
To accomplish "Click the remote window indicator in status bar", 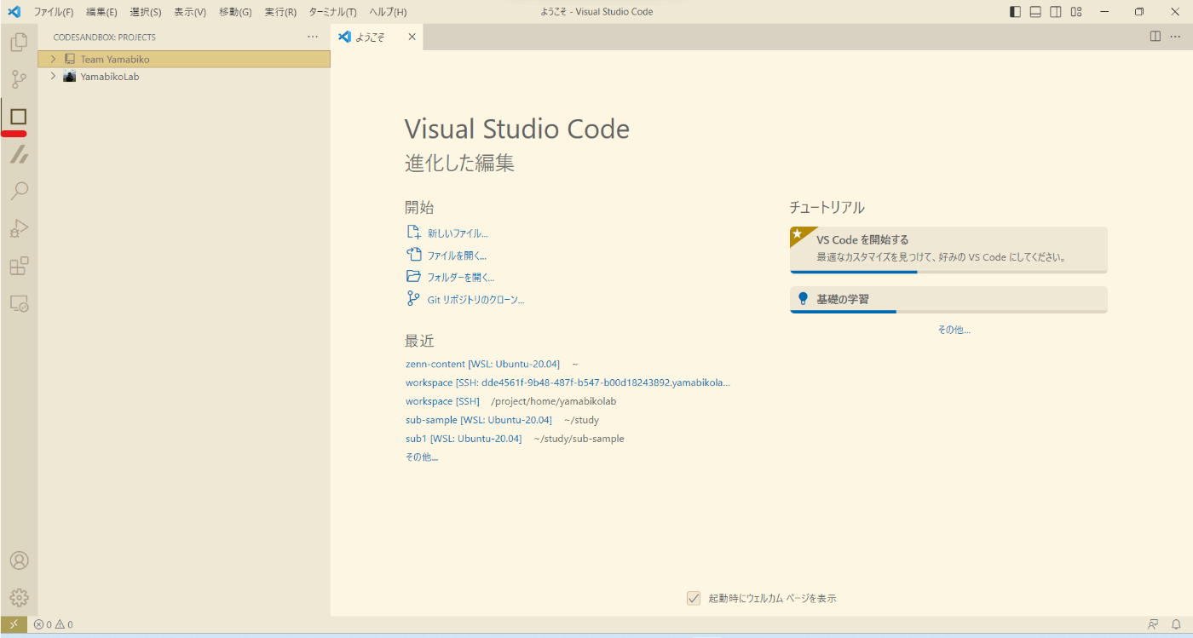I will (x=13, y=624).
